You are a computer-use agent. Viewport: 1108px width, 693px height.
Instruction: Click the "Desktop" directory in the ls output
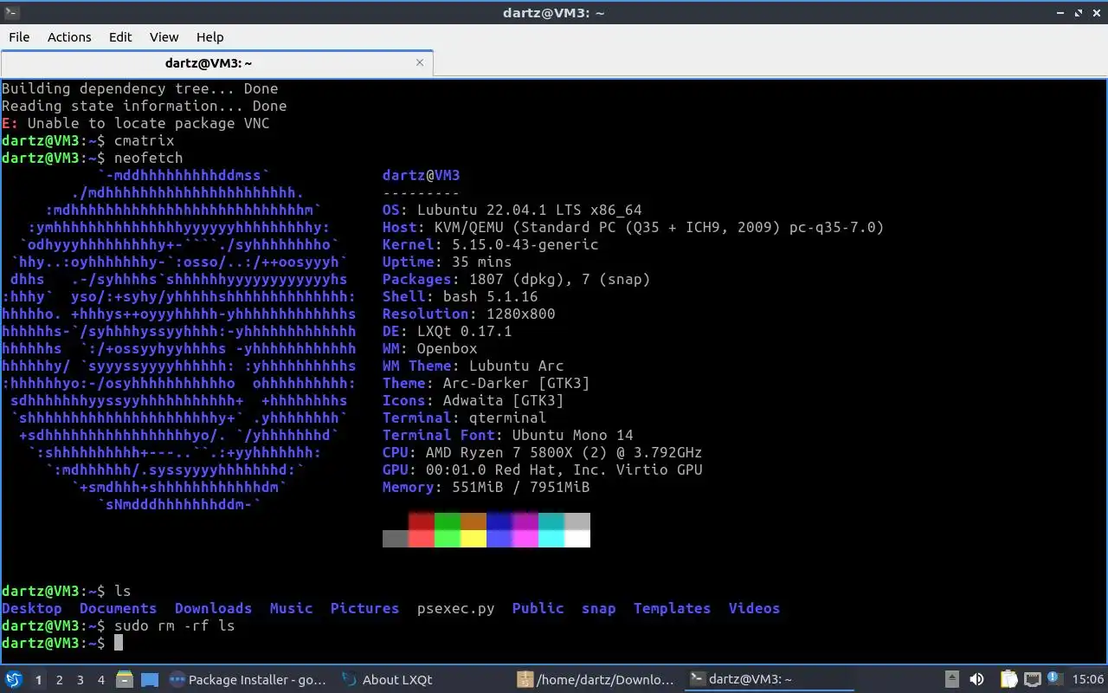pos(32,608)
